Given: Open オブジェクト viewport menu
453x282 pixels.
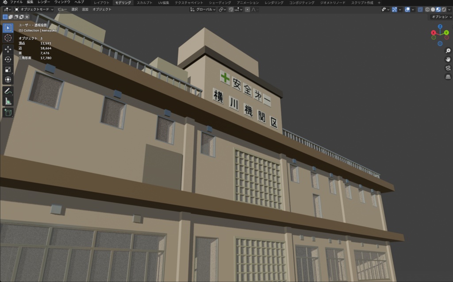Looking at the screenshot, I should coord(102,10).
